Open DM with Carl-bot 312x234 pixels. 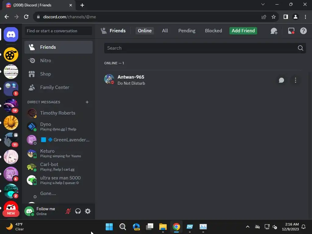(58, 167)
